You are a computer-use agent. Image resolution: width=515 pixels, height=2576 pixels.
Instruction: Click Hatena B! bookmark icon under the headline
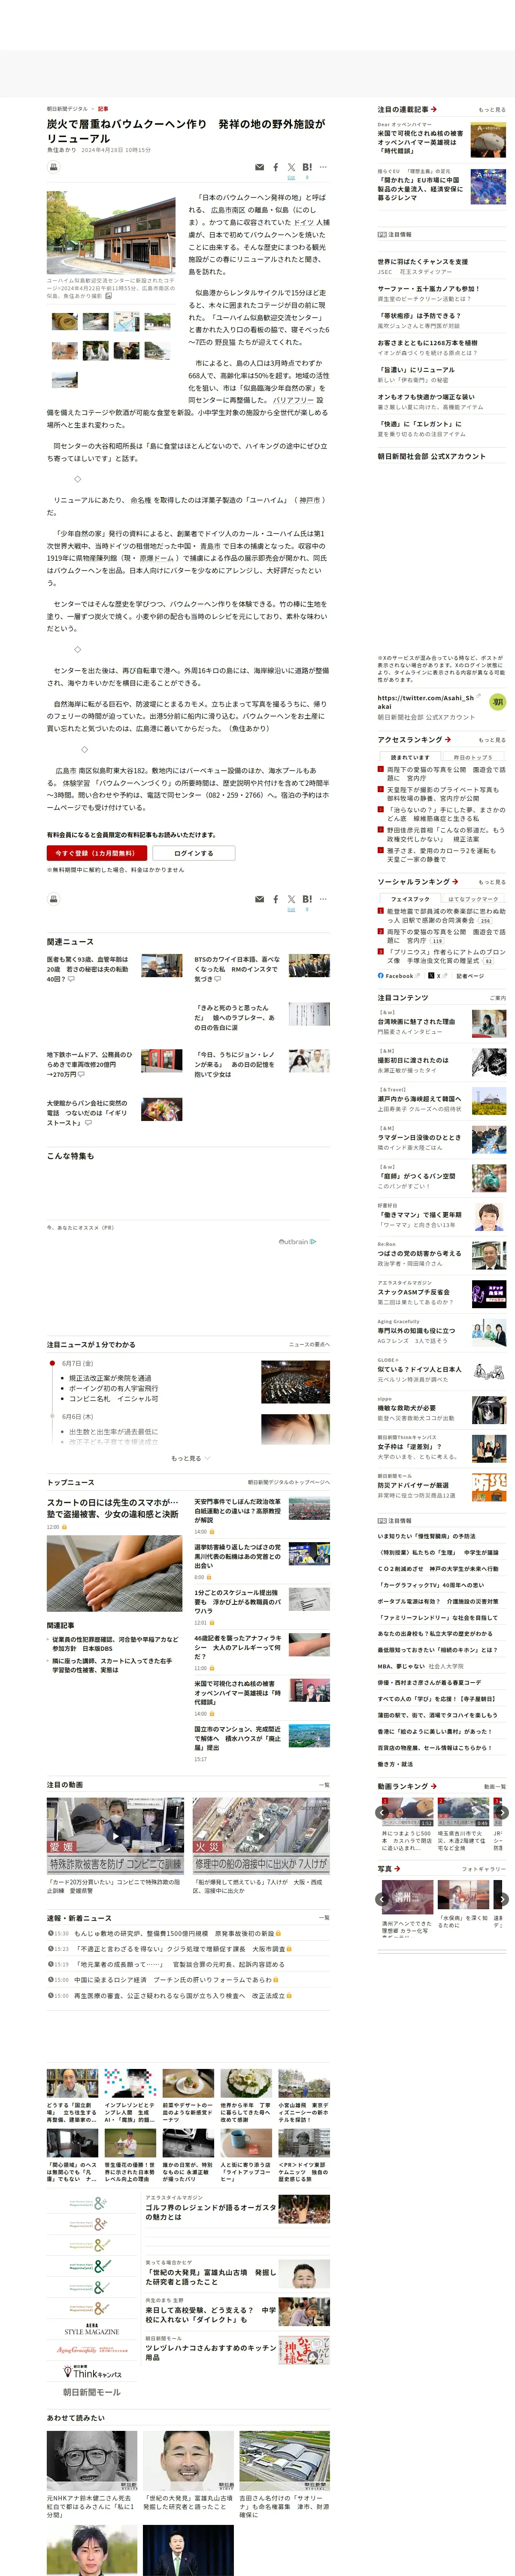307,168
